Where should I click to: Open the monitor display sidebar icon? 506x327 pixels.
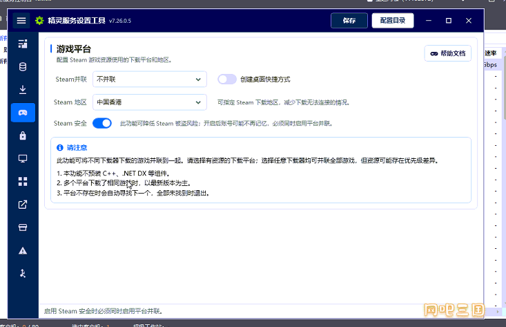[23, 158]
